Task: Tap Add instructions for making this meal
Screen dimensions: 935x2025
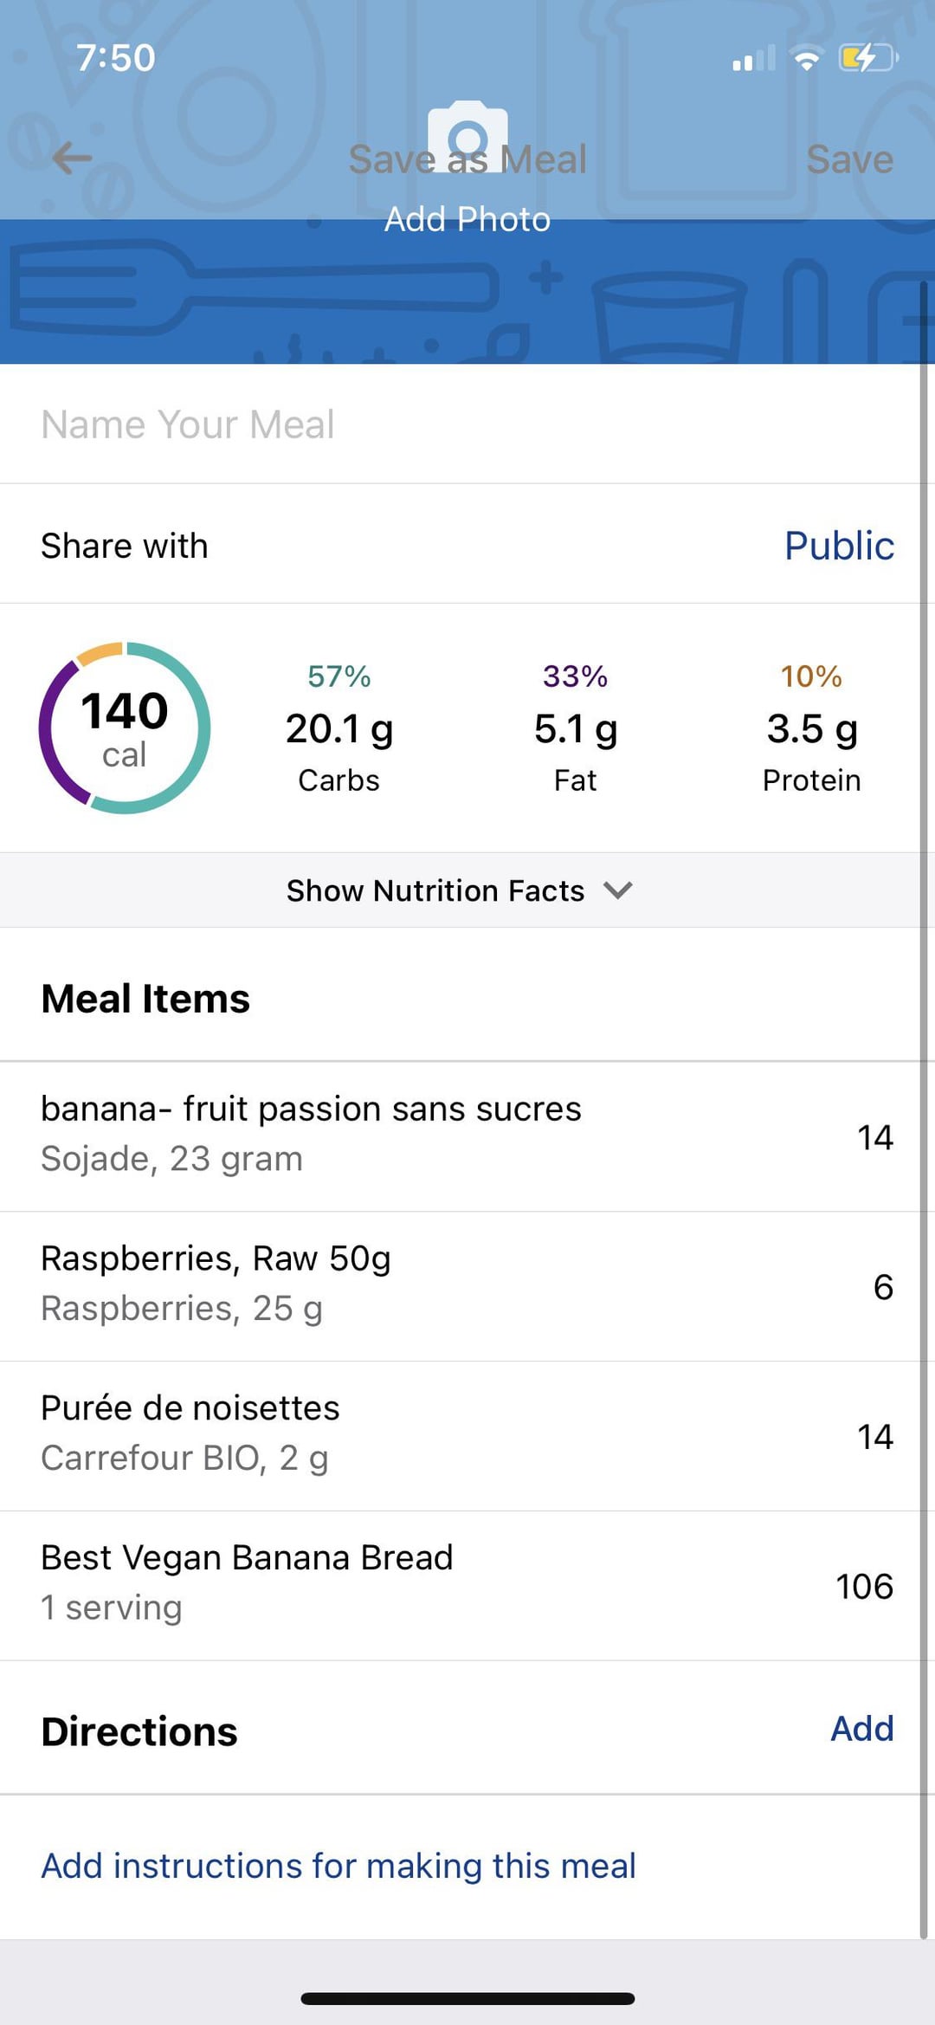Action: (339, 1866)
